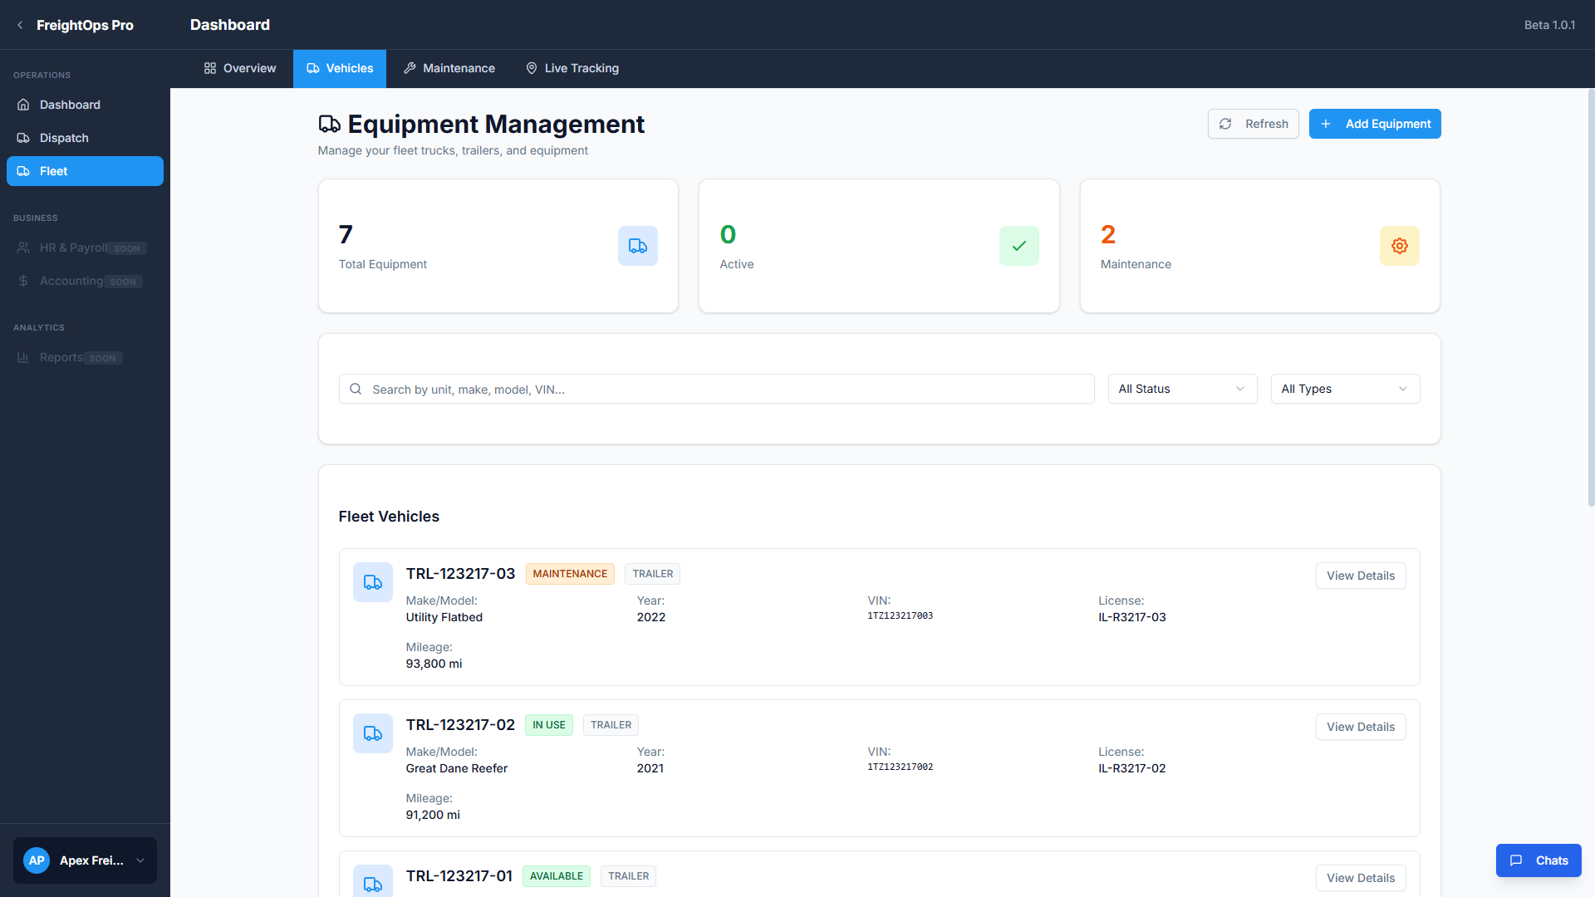Switch to the Maintenance tab
Viewport: 1595px width, 897px height.
tap(449, 68)
